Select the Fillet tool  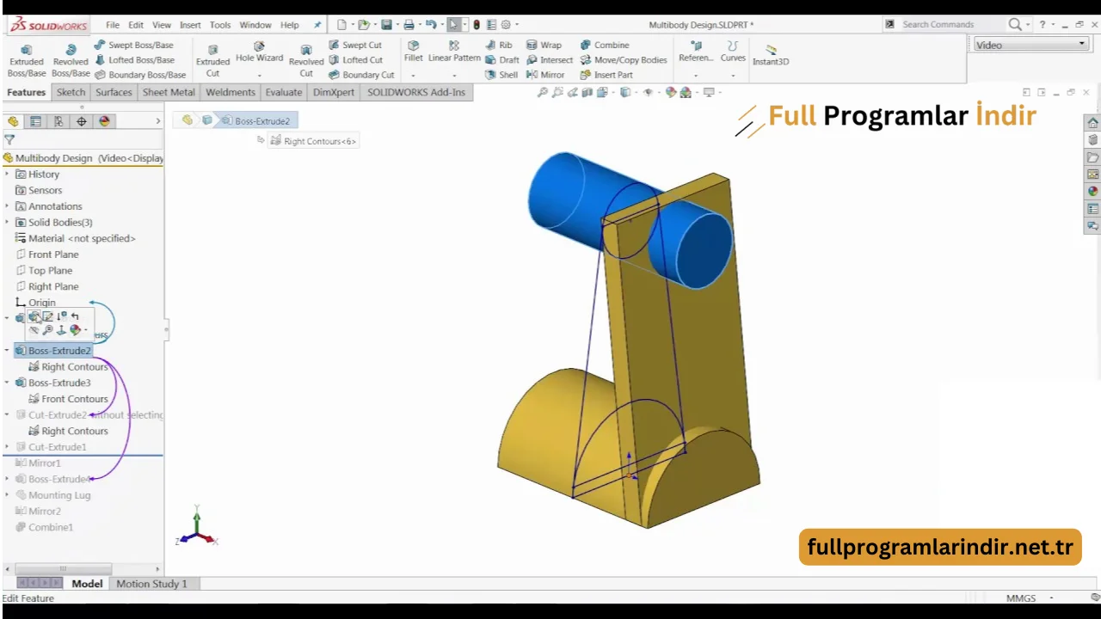point(414,52)
